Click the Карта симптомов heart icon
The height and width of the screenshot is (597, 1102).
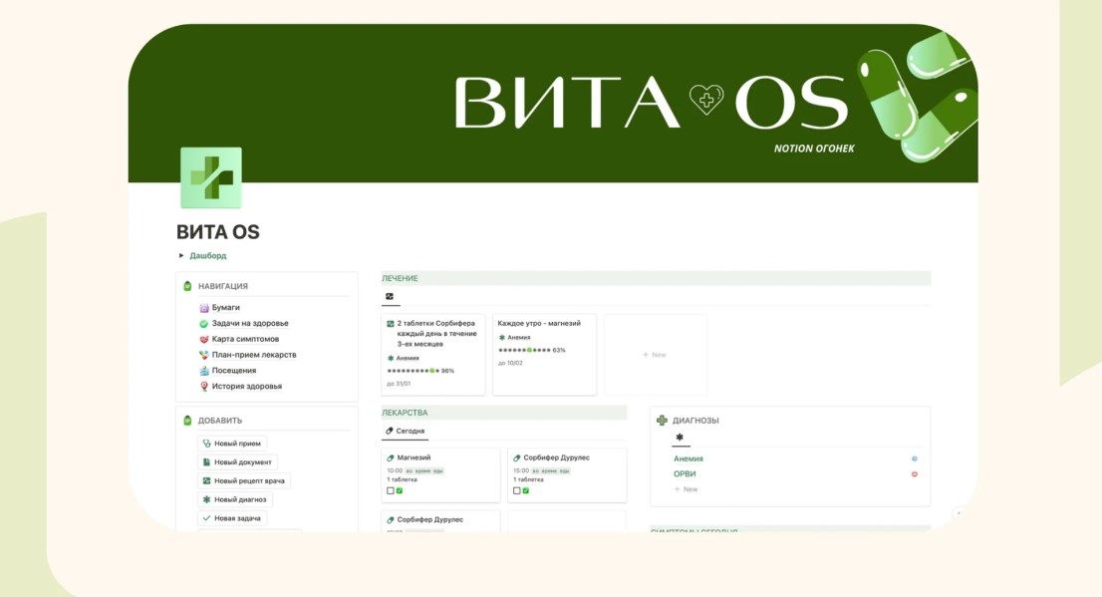[x=204, y=339]
